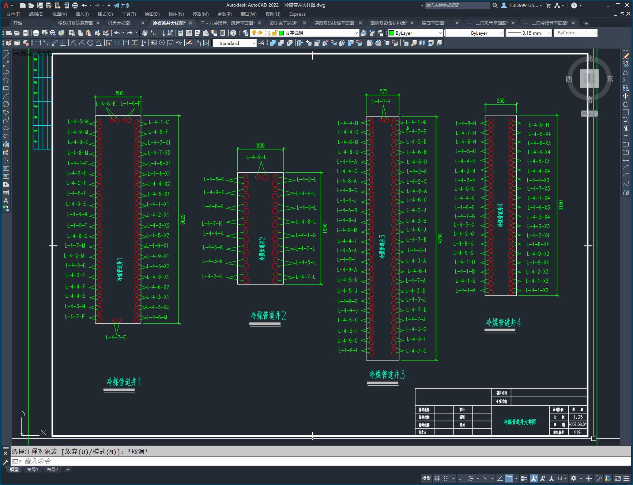Select the Erase tool in modify toolbar
The width and height of the screenshot is (633, 485).
pos(626,56)
